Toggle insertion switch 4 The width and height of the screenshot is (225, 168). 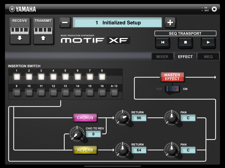(x=53, y=77)
